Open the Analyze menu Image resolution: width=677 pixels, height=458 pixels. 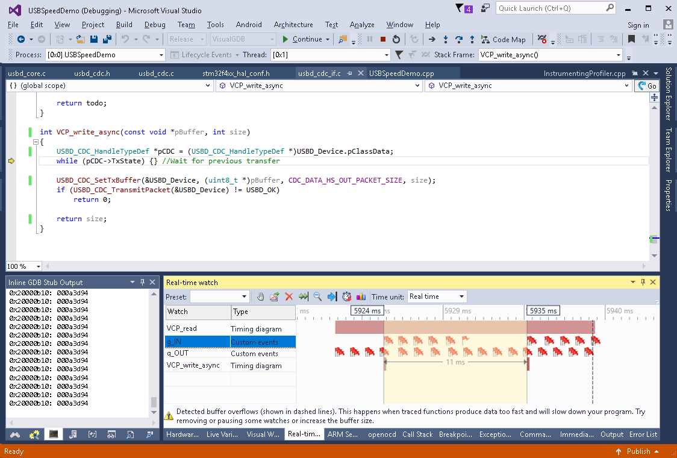point(362,25)
